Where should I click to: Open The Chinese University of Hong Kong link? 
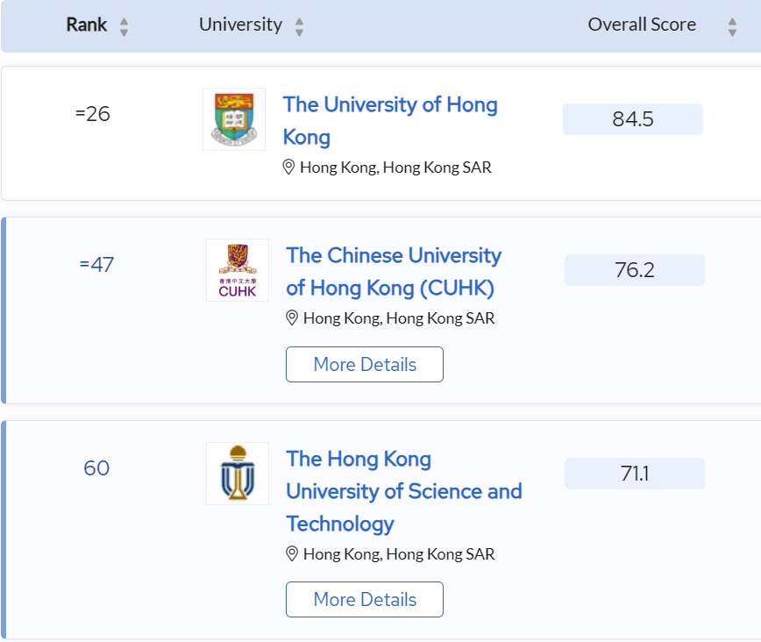tap(394, 272)
